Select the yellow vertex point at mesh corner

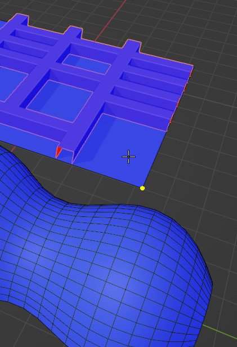point(142,188)
